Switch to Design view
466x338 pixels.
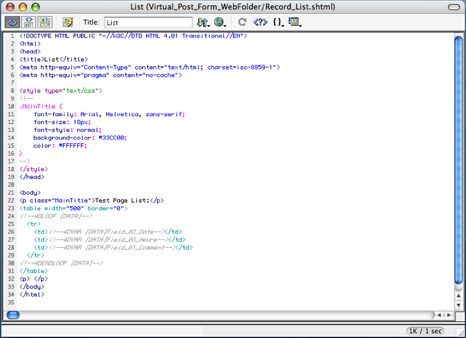point(44,22)
